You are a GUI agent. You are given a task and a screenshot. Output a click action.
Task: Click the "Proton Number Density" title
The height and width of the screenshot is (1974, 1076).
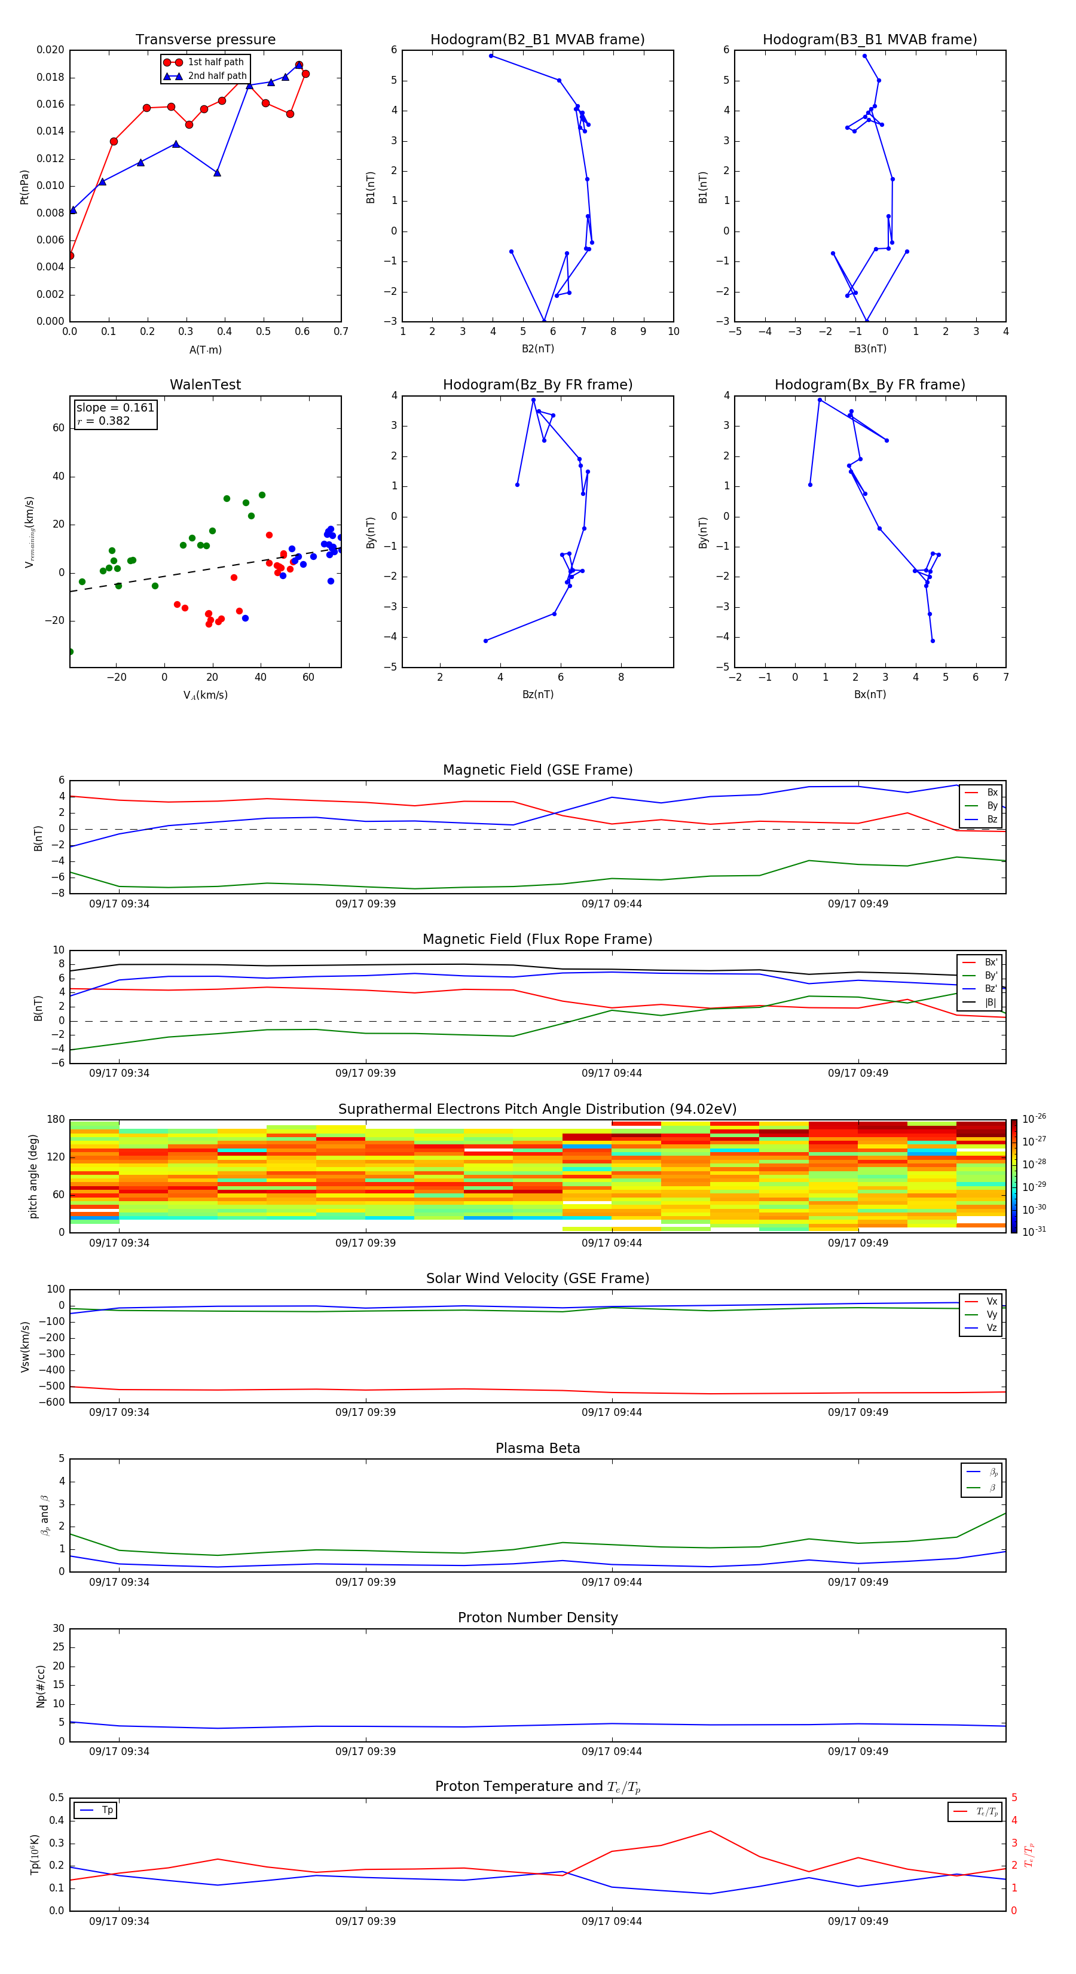point(537,1617)
